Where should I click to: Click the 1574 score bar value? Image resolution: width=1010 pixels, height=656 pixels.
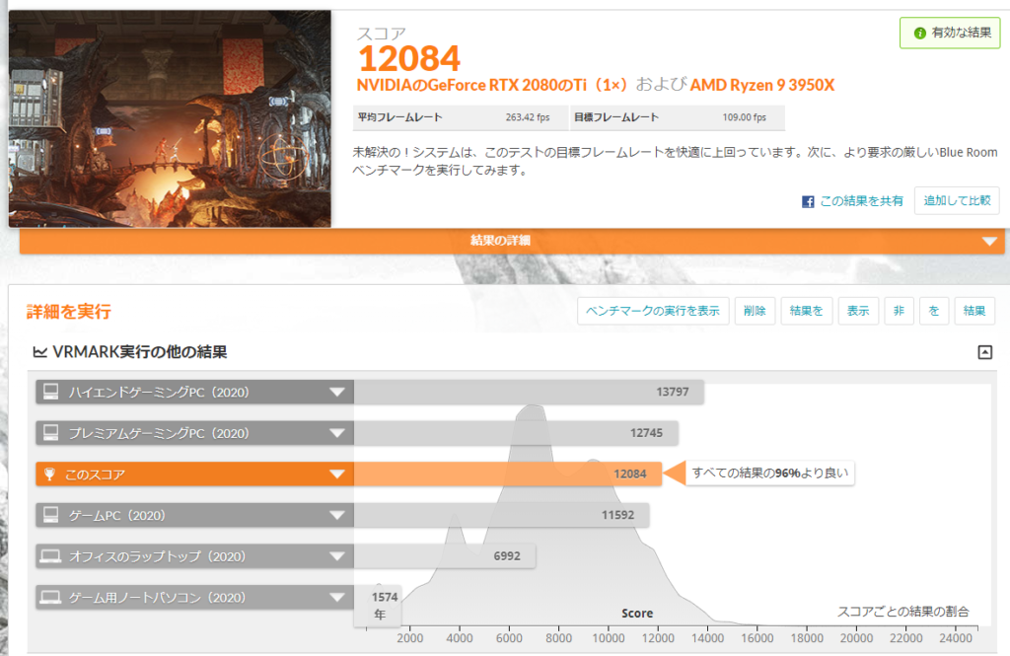pos(385,598)
